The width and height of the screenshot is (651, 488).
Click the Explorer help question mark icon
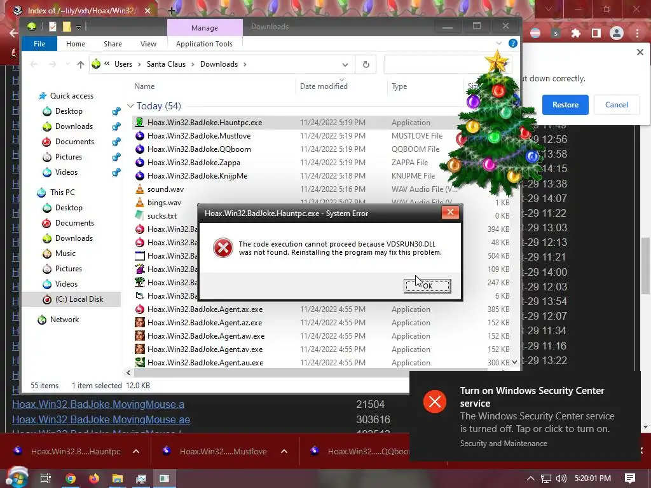[x=513, y=43]
